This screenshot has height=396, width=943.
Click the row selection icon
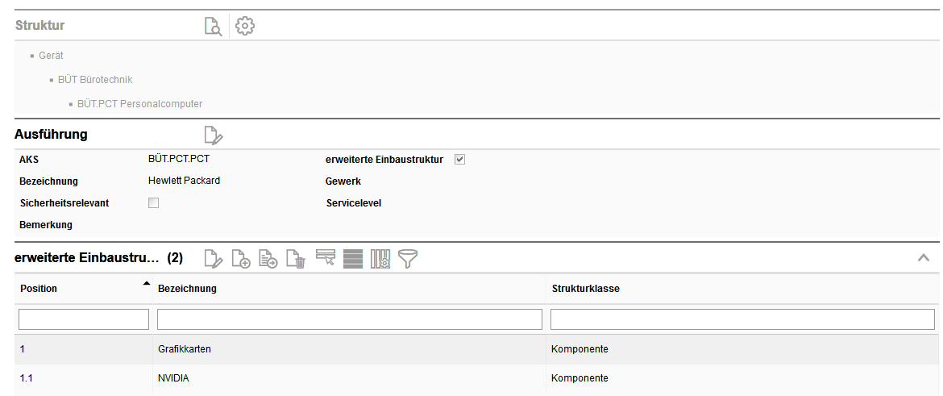[x=326, y=259]
